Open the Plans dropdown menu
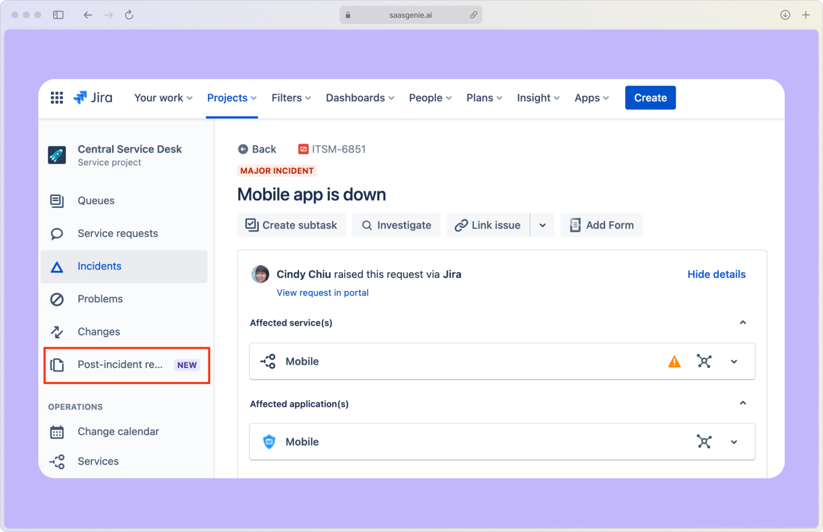Image resolution: width=823 pixels, height=532 pixels. coord(485,98)
